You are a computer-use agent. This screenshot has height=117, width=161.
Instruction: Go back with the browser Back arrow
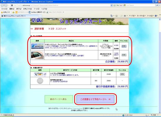tap(2, 5)
